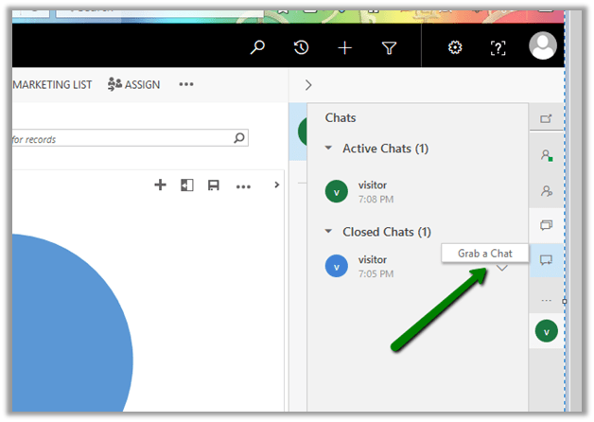
Task: Open advanced find funnel icon
Action: click(389, 48)
